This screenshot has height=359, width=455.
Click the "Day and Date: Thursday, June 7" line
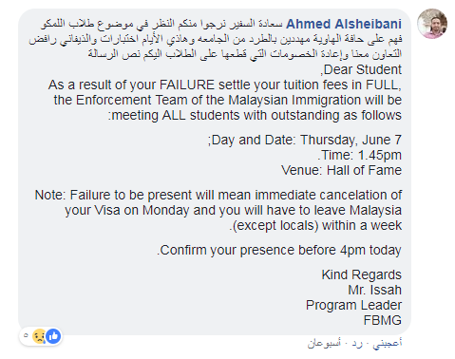point(305,140)
